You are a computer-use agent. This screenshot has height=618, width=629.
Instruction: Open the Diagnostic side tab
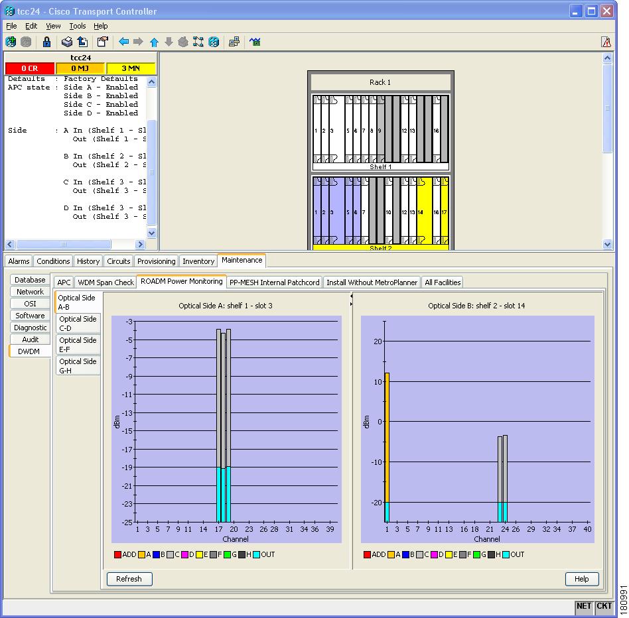pyautogui.click(x=30, y=328)
